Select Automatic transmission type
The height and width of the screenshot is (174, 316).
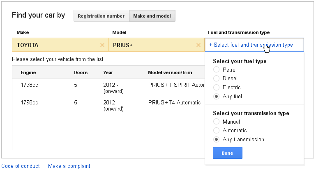216,130
